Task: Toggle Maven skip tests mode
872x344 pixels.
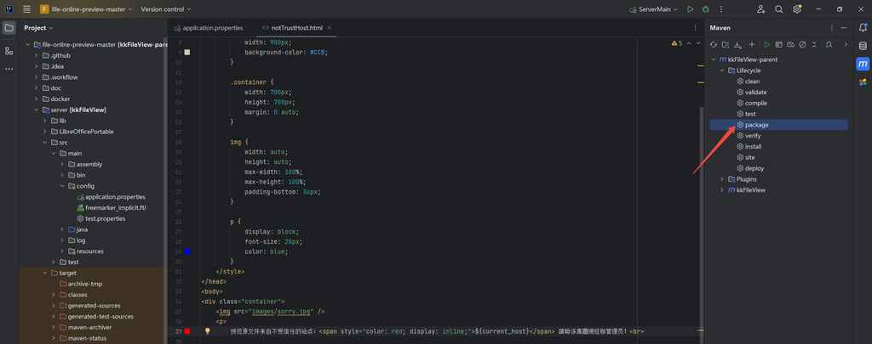Action: tap(802, 44)
